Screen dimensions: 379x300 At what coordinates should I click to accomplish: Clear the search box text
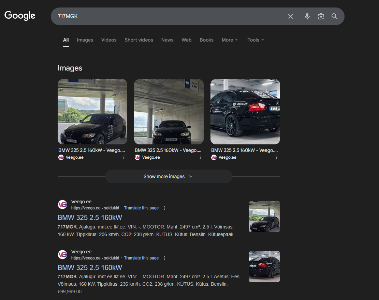[x=290, y=16]
